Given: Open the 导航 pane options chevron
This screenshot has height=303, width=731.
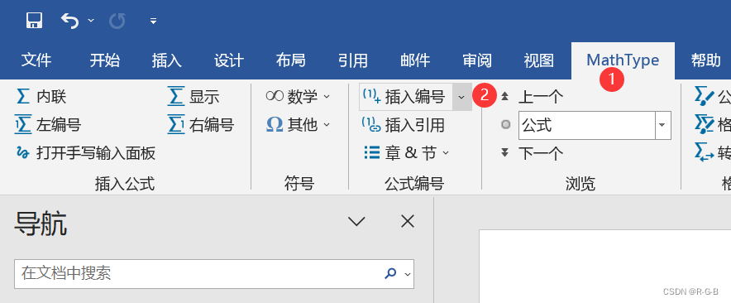Looking at the screenshot, I should [356, 221].
